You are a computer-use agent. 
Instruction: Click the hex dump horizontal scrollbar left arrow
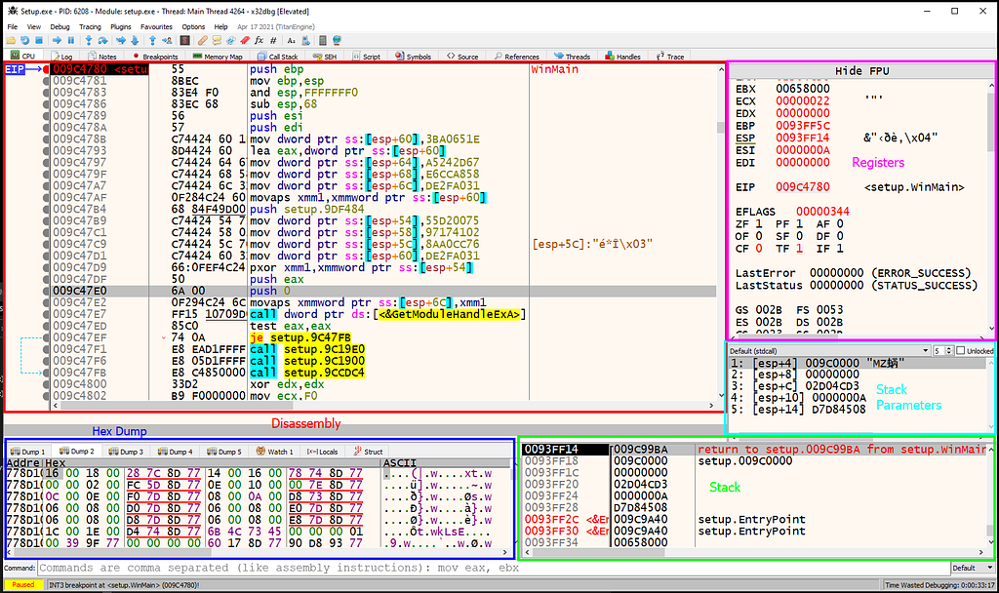[x=10, y=552]
